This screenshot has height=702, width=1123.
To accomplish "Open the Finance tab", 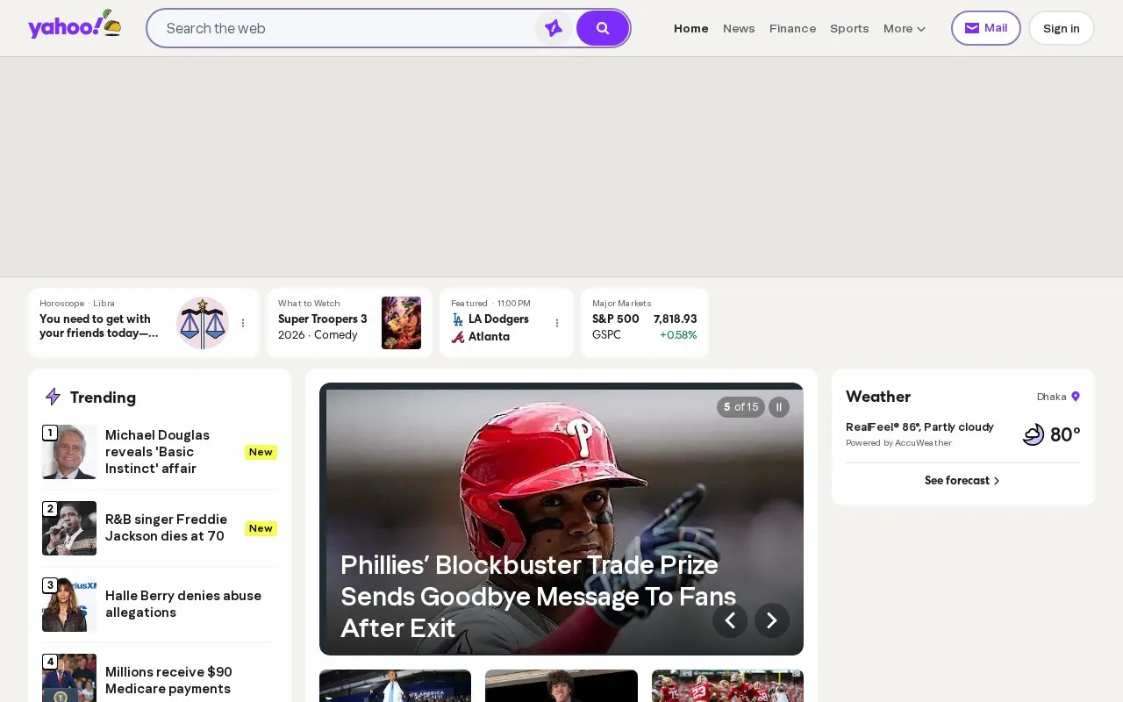I will [792, 28].
